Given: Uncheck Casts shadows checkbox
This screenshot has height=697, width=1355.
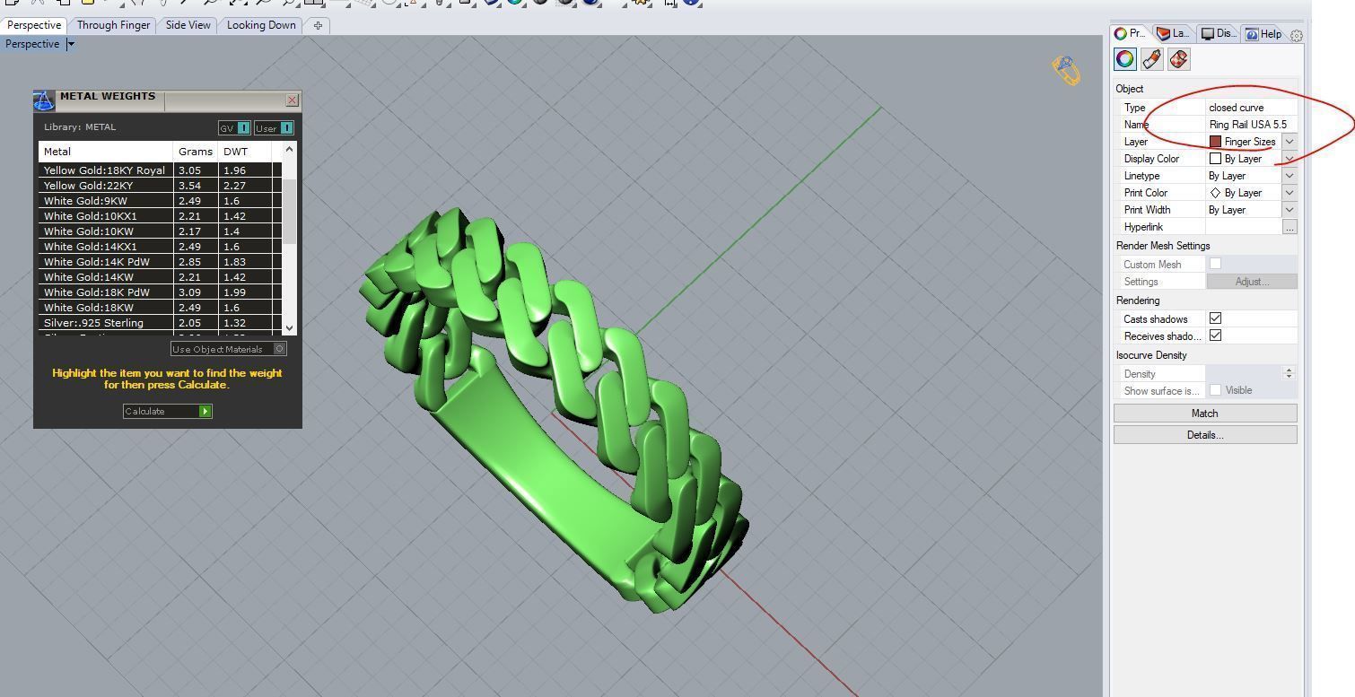Looking at the screenshot, I should coord(1215,318).
